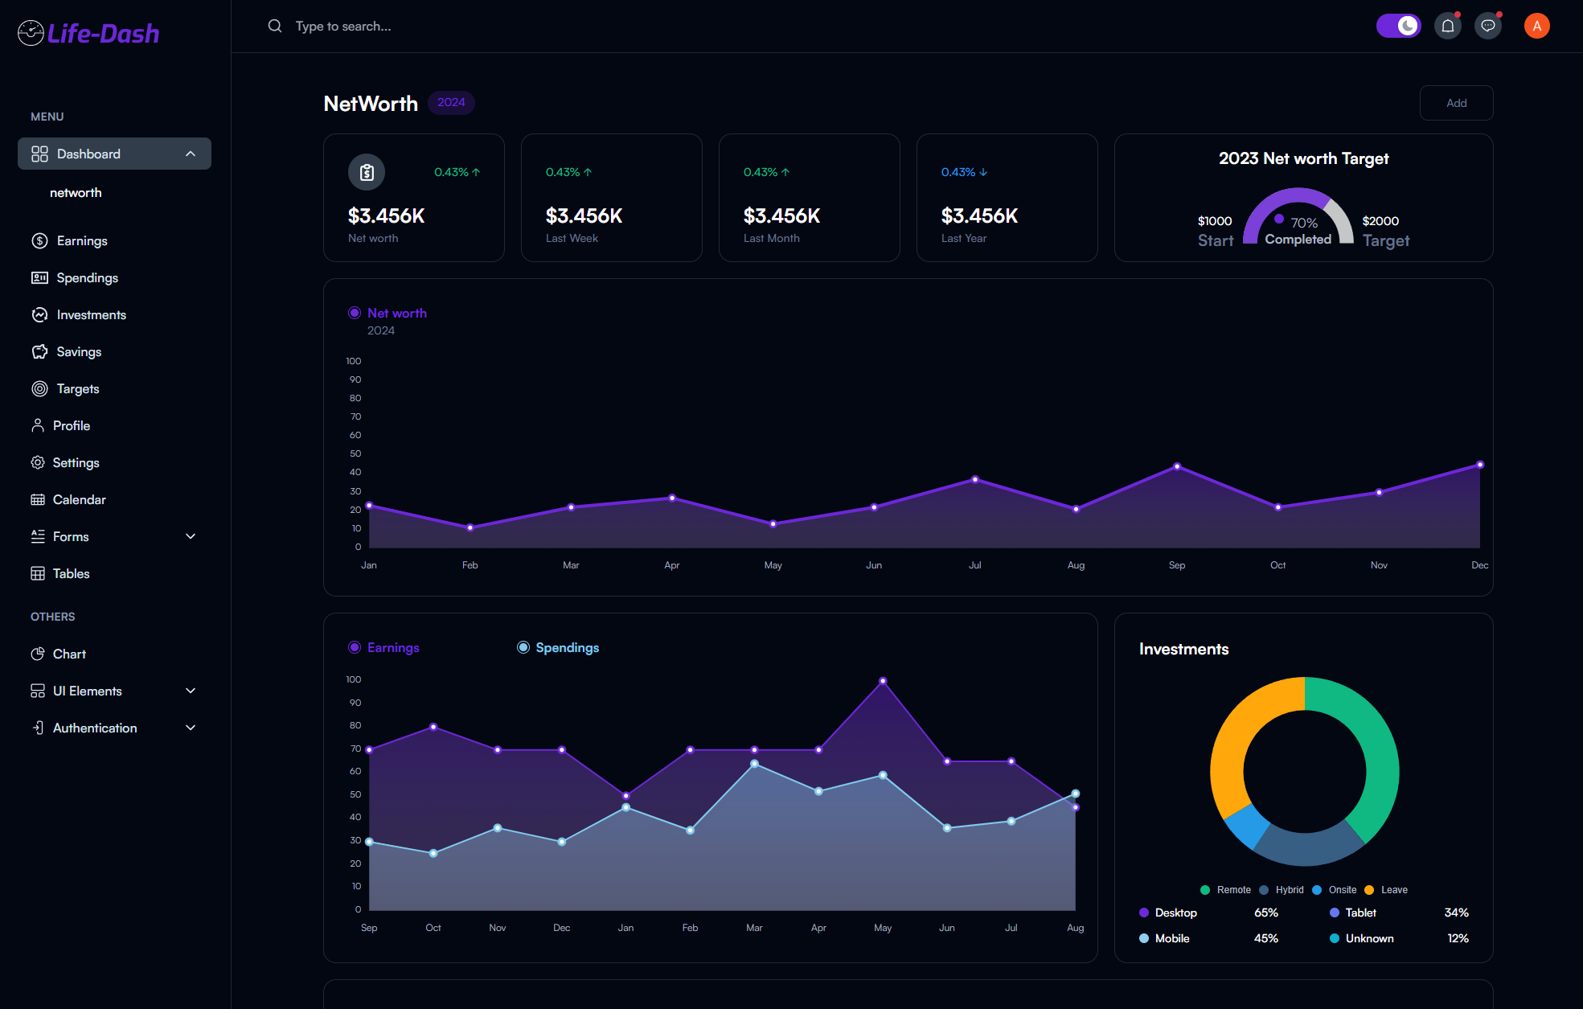This screenshot has width=1583, height=1009.
Task: Click the 70% completed progress gauge
Action: click(x=1298, y=217)
